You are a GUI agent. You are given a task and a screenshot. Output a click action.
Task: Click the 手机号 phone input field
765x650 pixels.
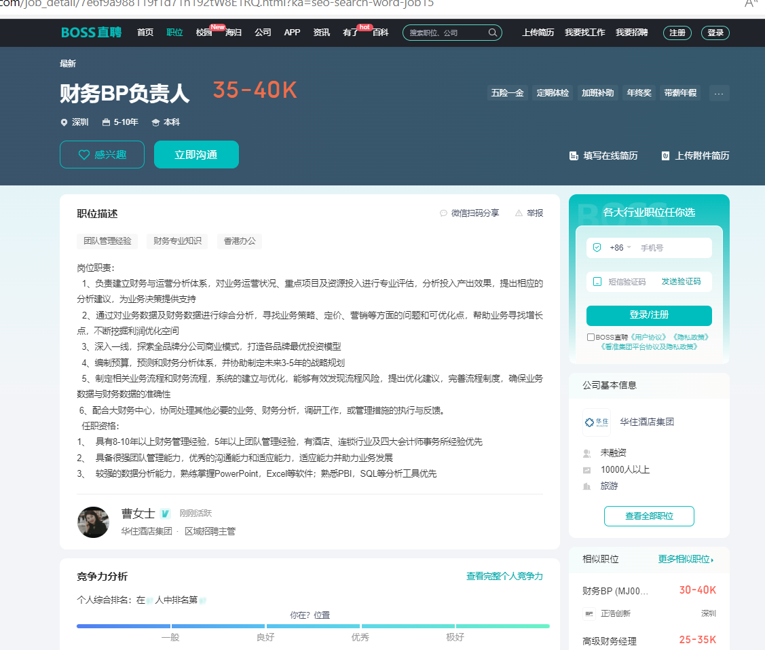(x=672, y=248)
